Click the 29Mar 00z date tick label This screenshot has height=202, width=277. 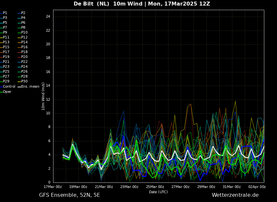206,187
